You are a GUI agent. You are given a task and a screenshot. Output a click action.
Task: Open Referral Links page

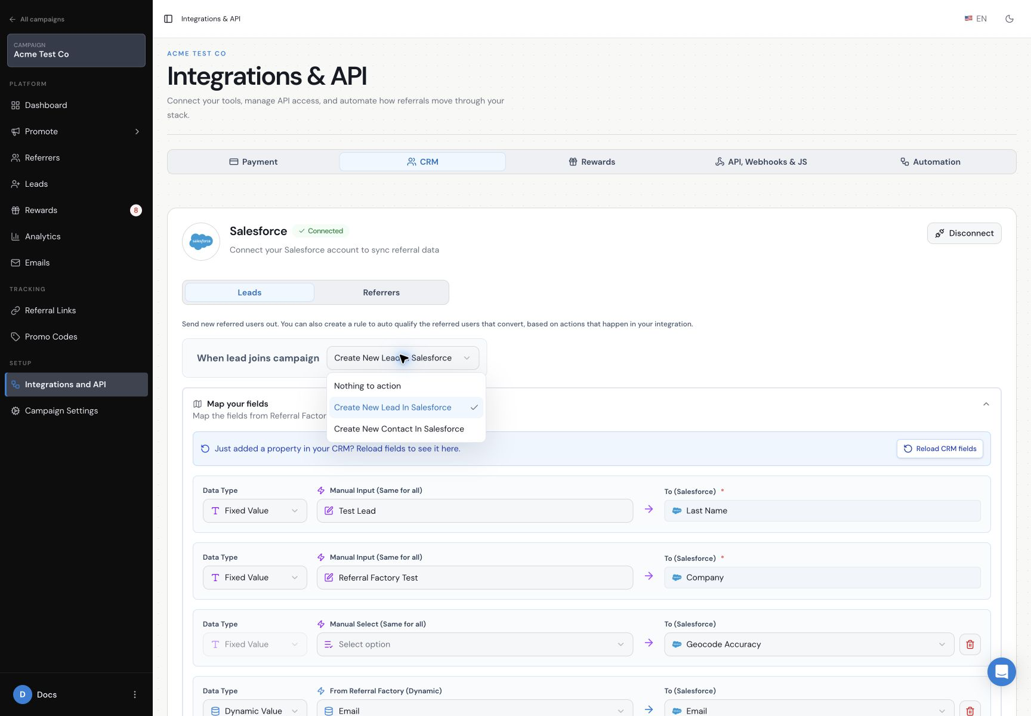coord(76,310)
